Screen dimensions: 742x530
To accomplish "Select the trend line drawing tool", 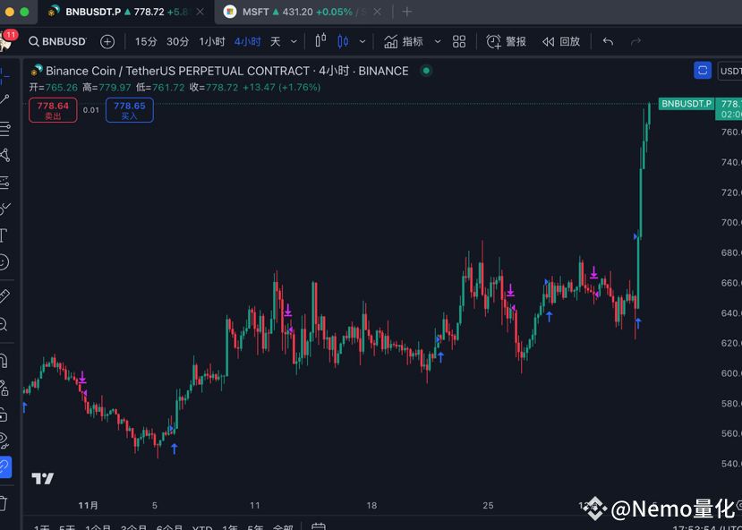I will 4,99.
